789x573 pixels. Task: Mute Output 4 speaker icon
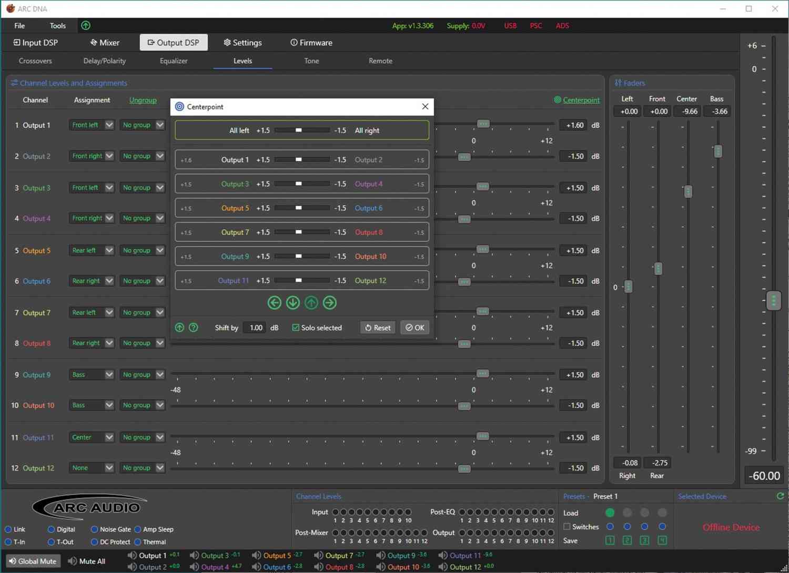pos(195,567)
